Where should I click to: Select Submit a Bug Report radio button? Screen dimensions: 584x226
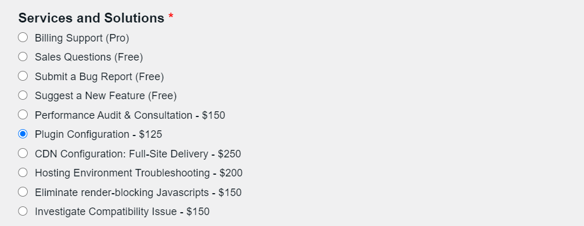pyautogui.click(x=23, y=76)
